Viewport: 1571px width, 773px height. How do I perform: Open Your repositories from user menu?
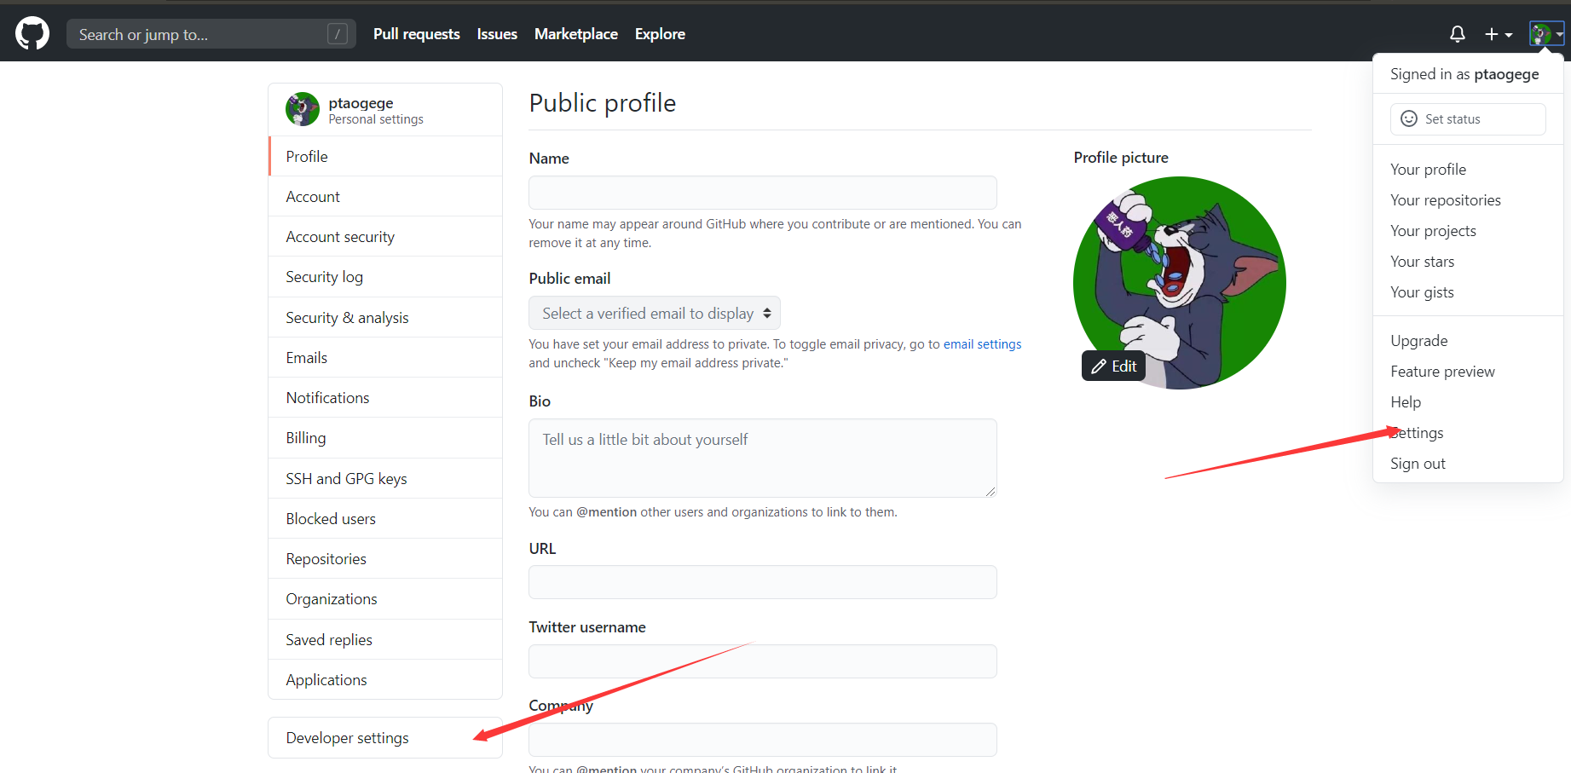coord(1468,199)
